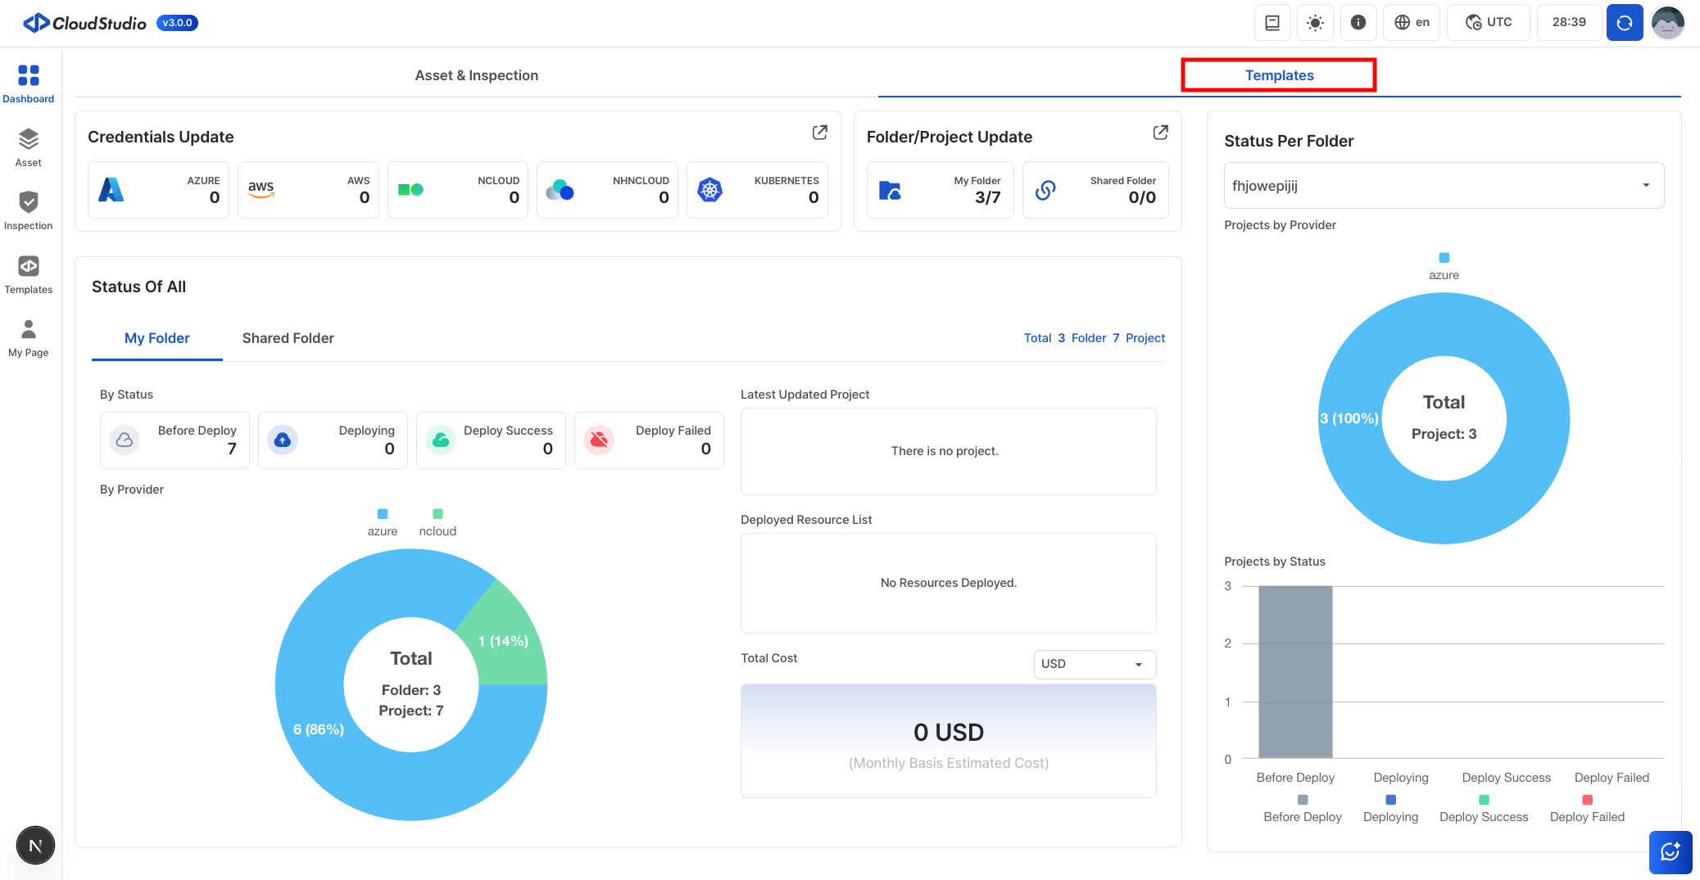Click the Before Deploy status card

[x=175, y=440]
